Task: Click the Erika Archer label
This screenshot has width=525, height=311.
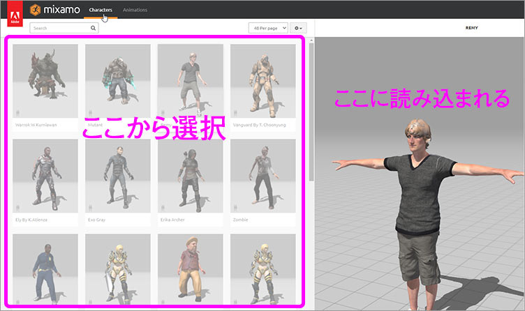Action: [x=172, y=220]
